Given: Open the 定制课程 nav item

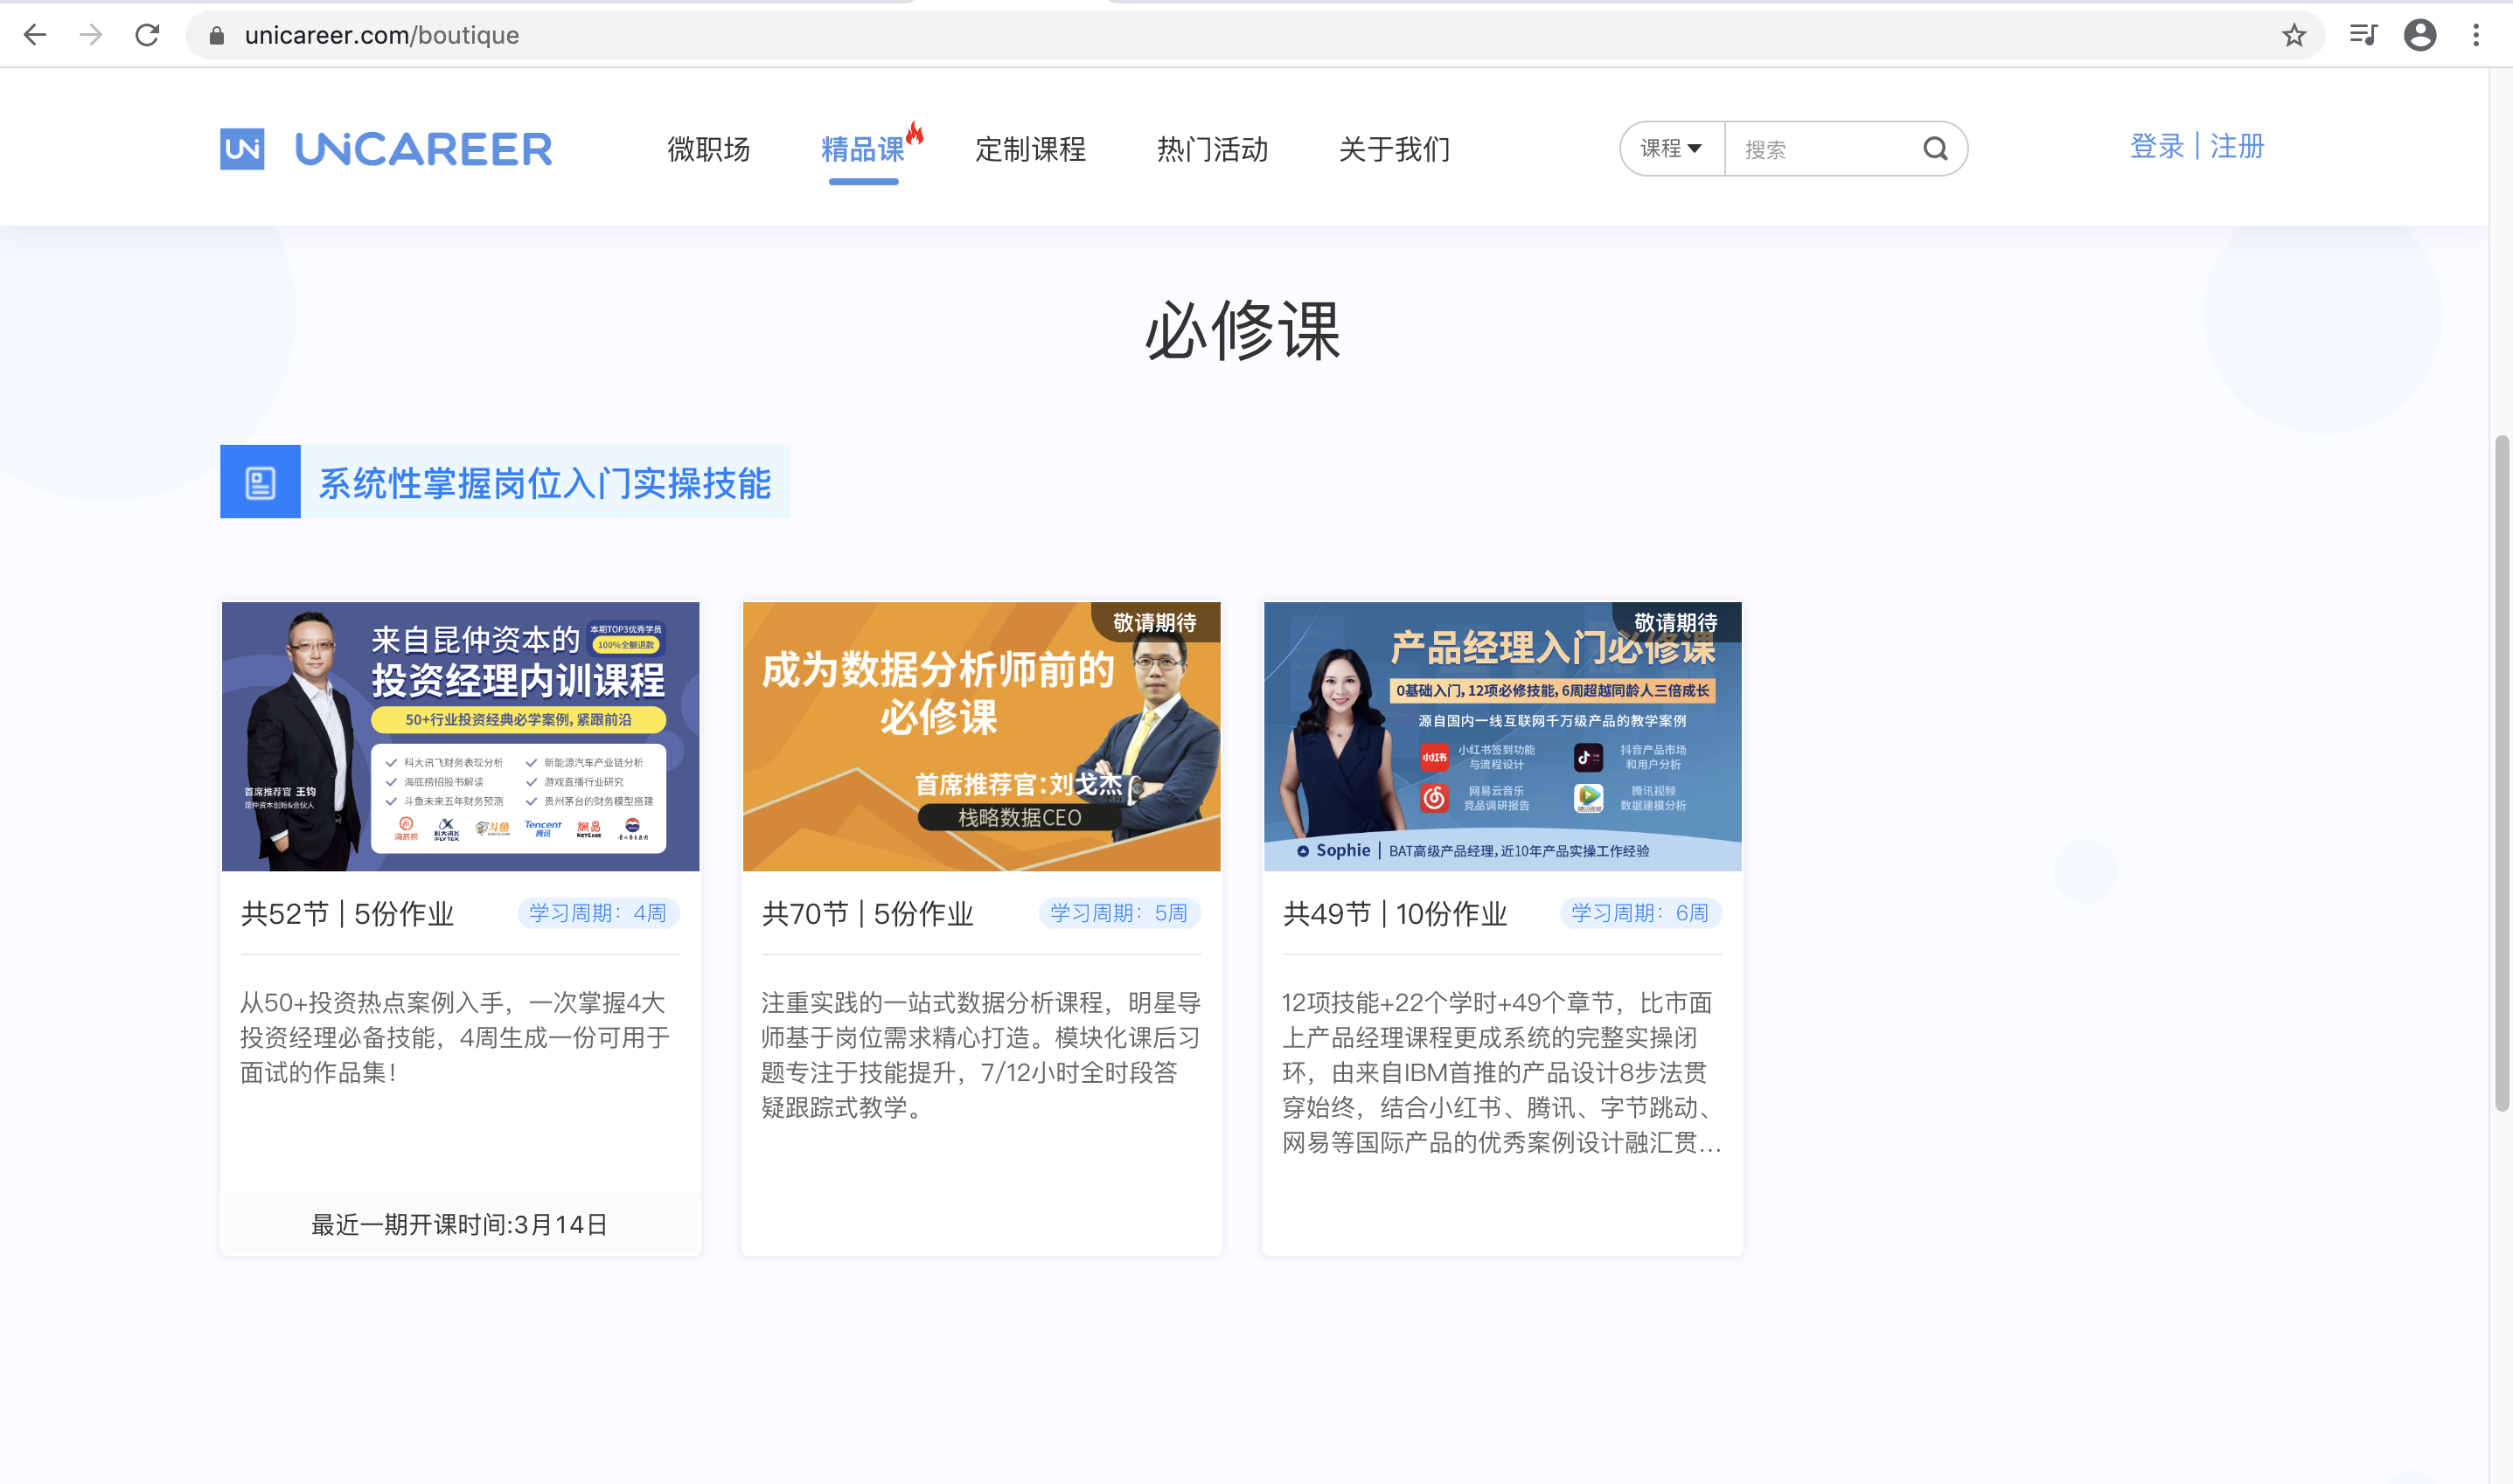Looking at the screenshot, I should click(1030, 149).
